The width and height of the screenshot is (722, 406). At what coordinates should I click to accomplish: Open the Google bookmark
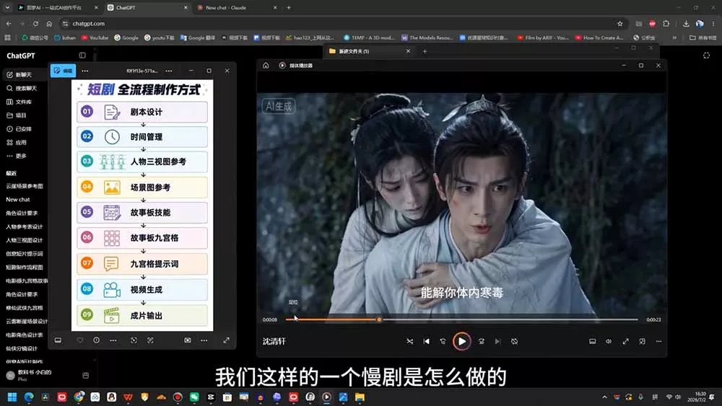coord(126,37)
